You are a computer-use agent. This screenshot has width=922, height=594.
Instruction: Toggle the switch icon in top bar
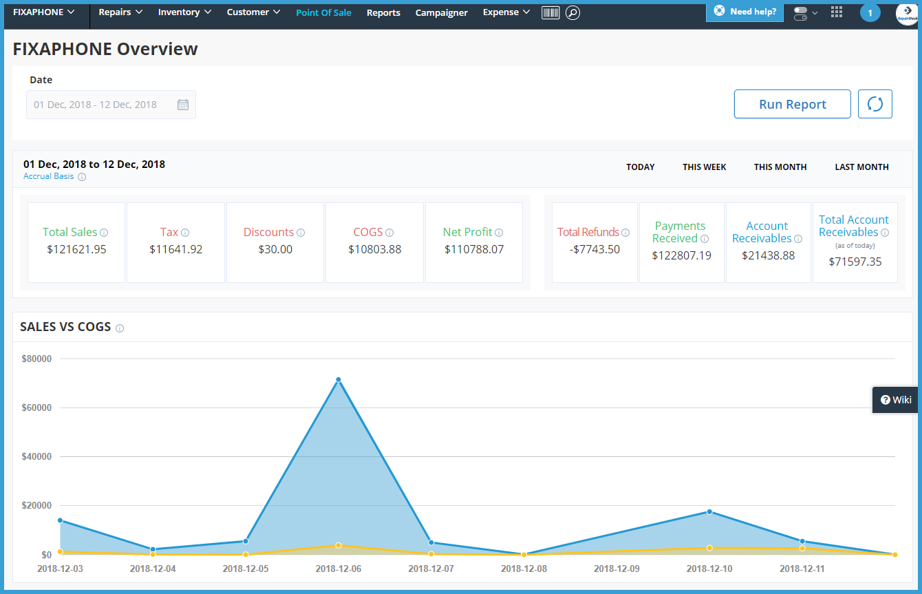tap(800, 13)
